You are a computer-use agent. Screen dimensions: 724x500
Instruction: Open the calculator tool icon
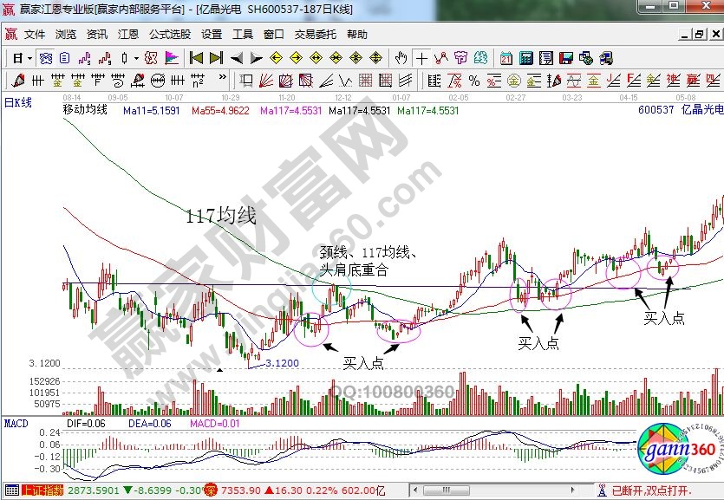tap(525, 58)
